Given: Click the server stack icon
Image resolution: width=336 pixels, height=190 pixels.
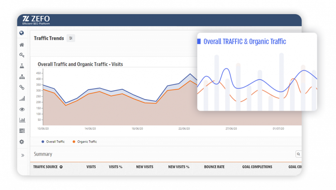Looking at the screenshot, I should click(x=22, y=131).
